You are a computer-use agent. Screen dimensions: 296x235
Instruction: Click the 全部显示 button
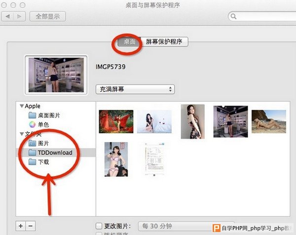[x=47, y=16]
